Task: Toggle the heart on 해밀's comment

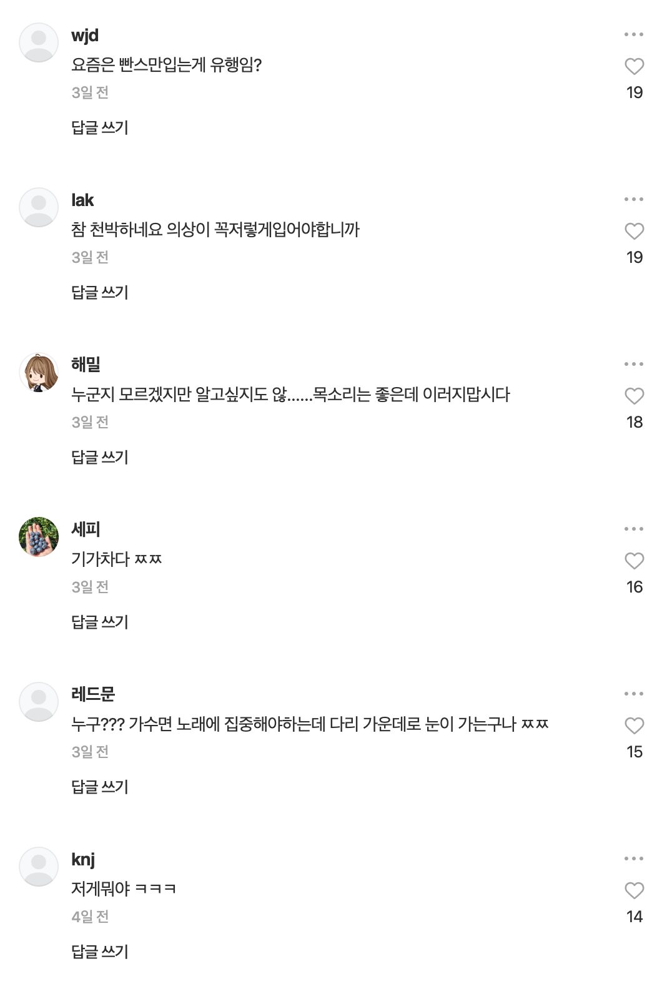Action: [634, 396]
